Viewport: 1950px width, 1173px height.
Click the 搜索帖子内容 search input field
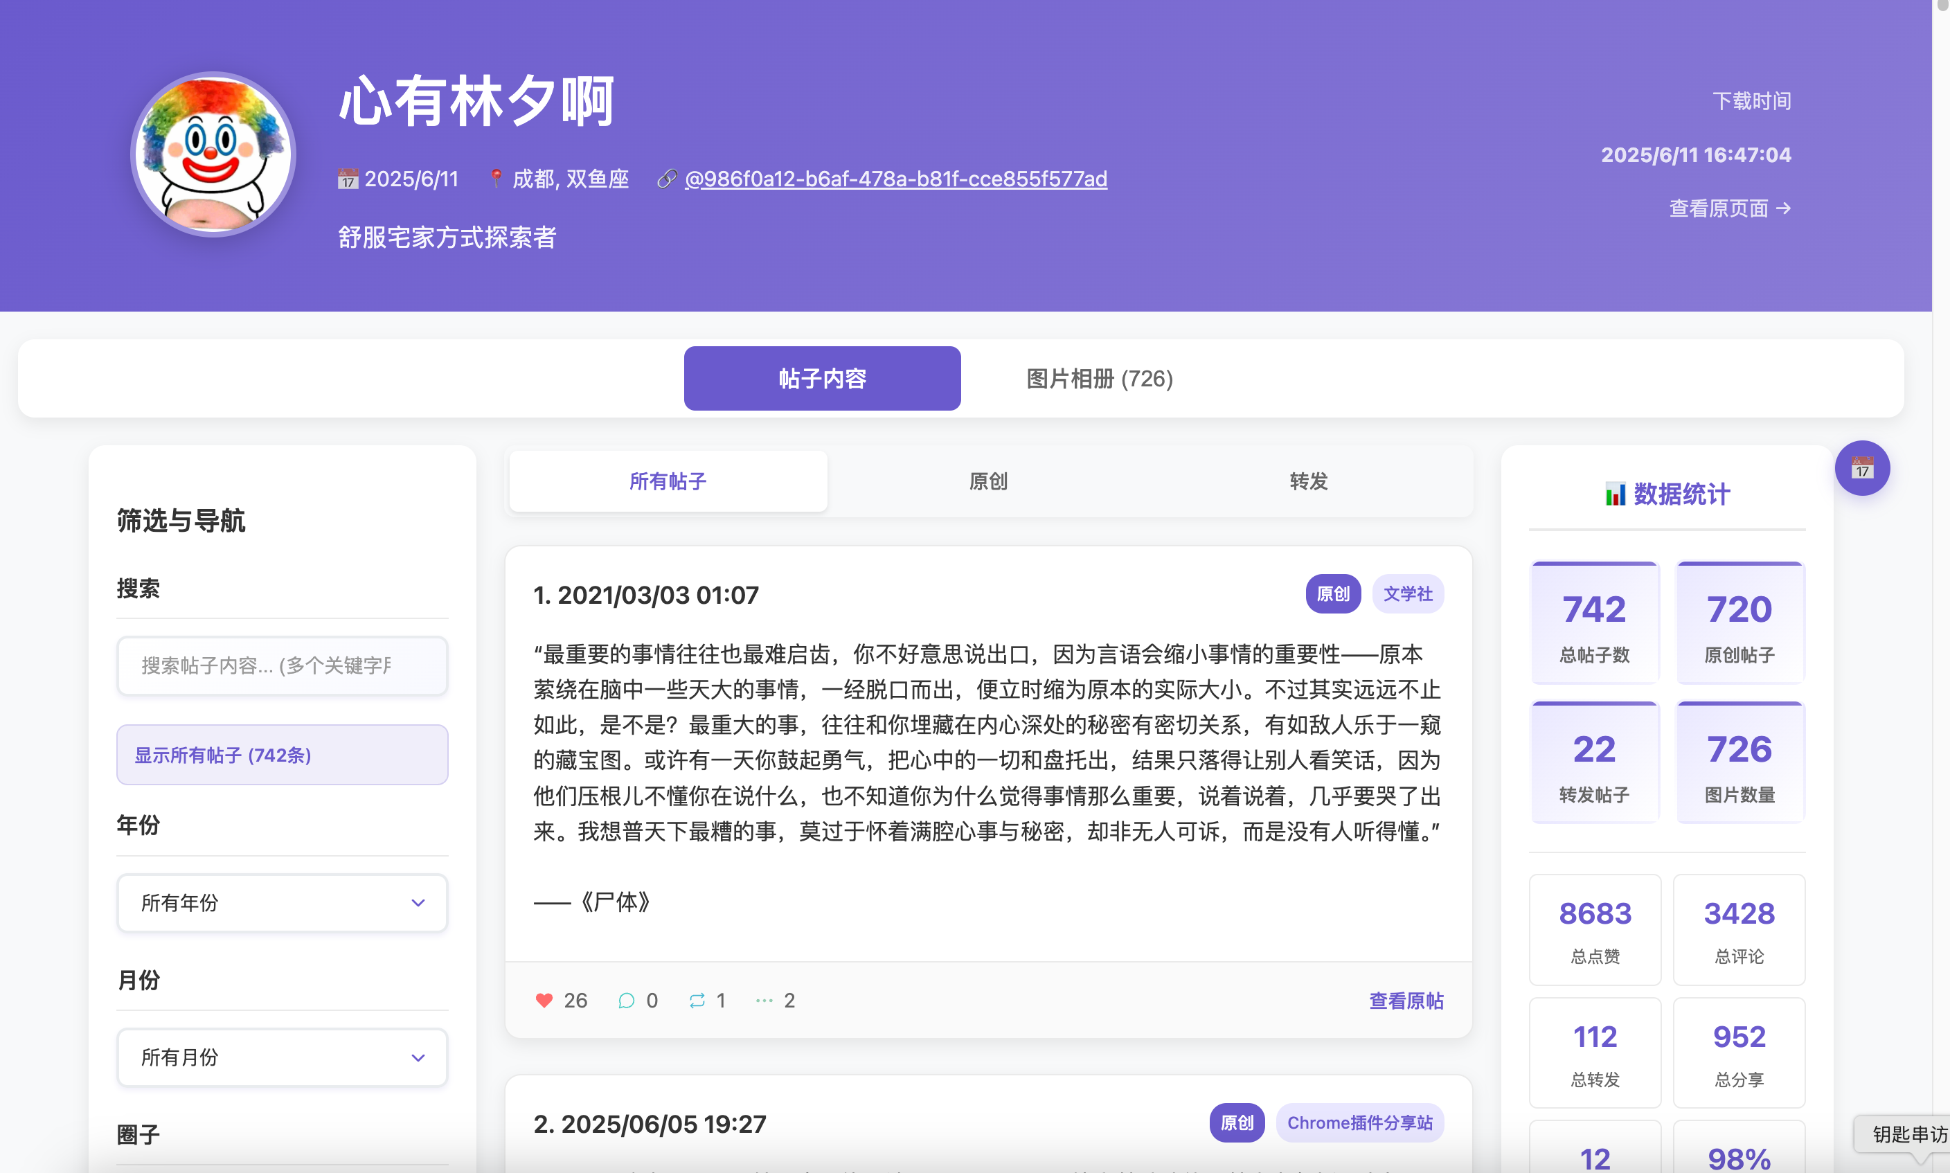click(281, 665)
